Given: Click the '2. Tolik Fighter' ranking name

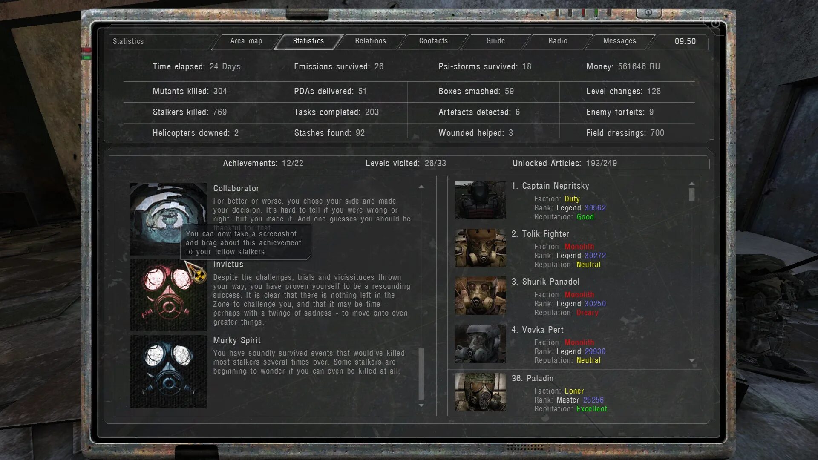Looking at the screenshot, I should pos(540,234).
